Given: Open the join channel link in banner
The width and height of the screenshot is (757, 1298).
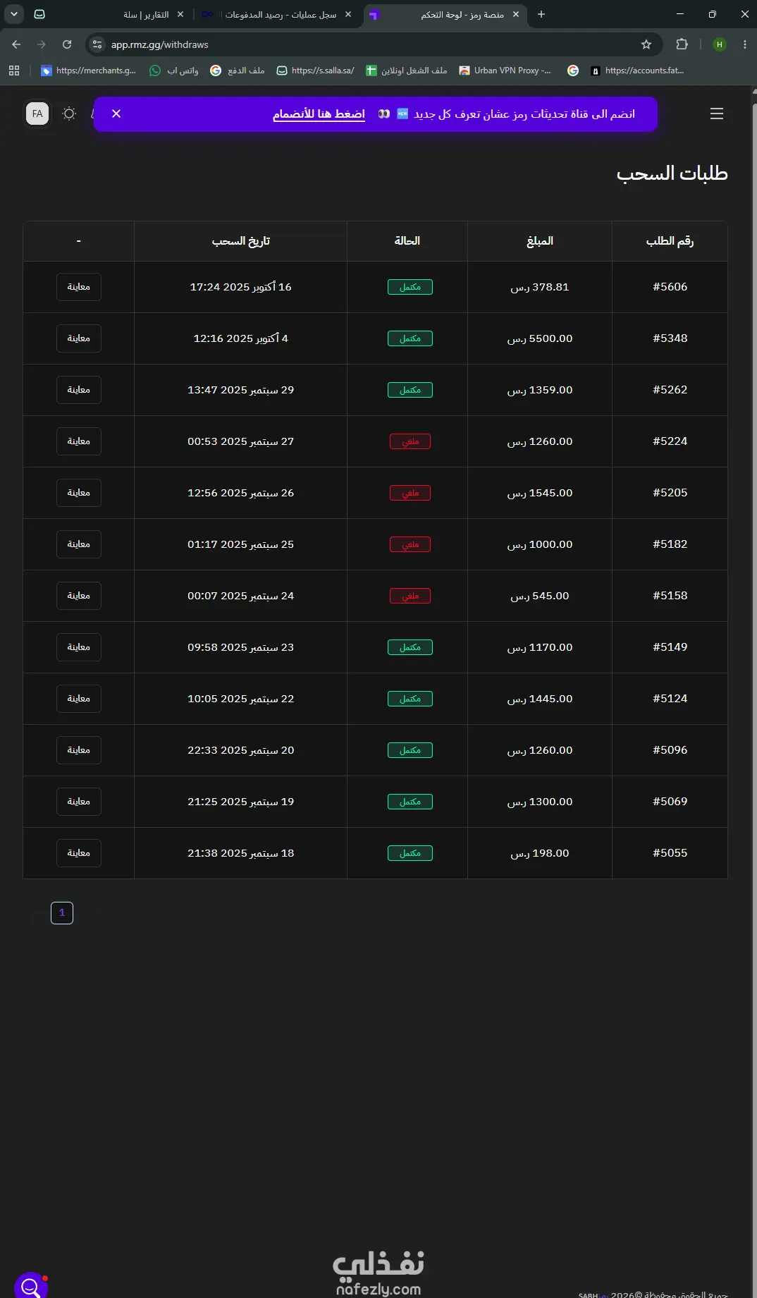Looking at the screenshot, I should [319, 114].
